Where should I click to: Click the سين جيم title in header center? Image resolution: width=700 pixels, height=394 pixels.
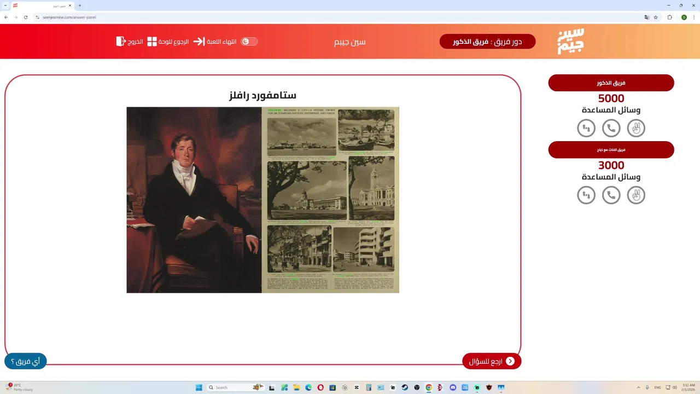350,42
